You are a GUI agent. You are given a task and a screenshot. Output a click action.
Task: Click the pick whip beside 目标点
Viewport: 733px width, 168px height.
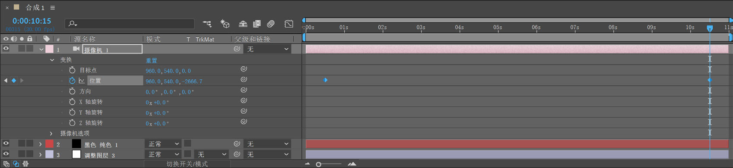click(x=244, y=69)
